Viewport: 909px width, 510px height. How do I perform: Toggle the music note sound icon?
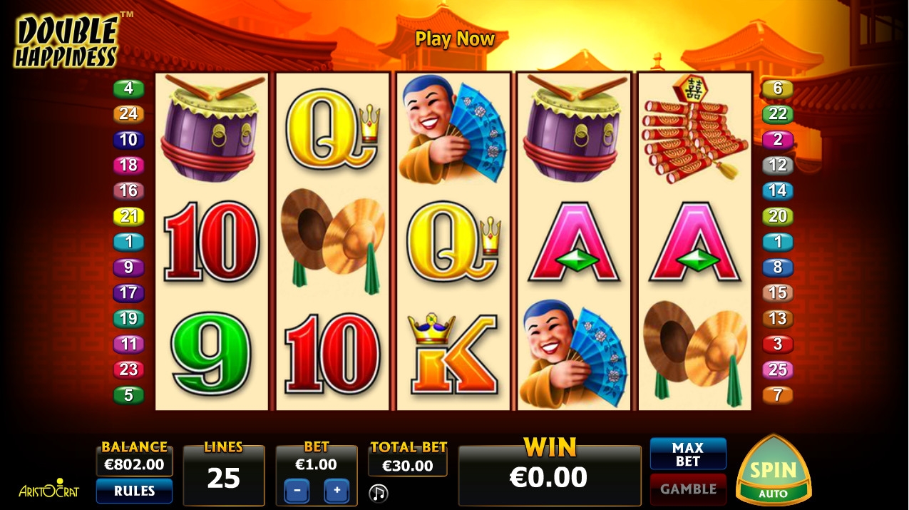(379, 492)
